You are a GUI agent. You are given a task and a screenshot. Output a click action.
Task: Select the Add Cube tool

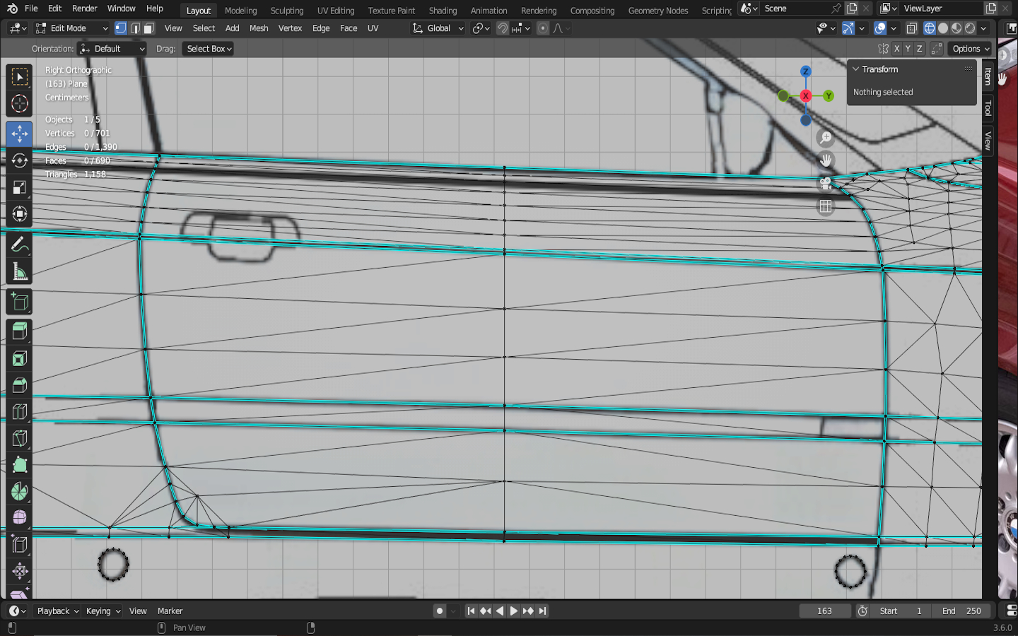pyautogui.click(x=20, y=302)
